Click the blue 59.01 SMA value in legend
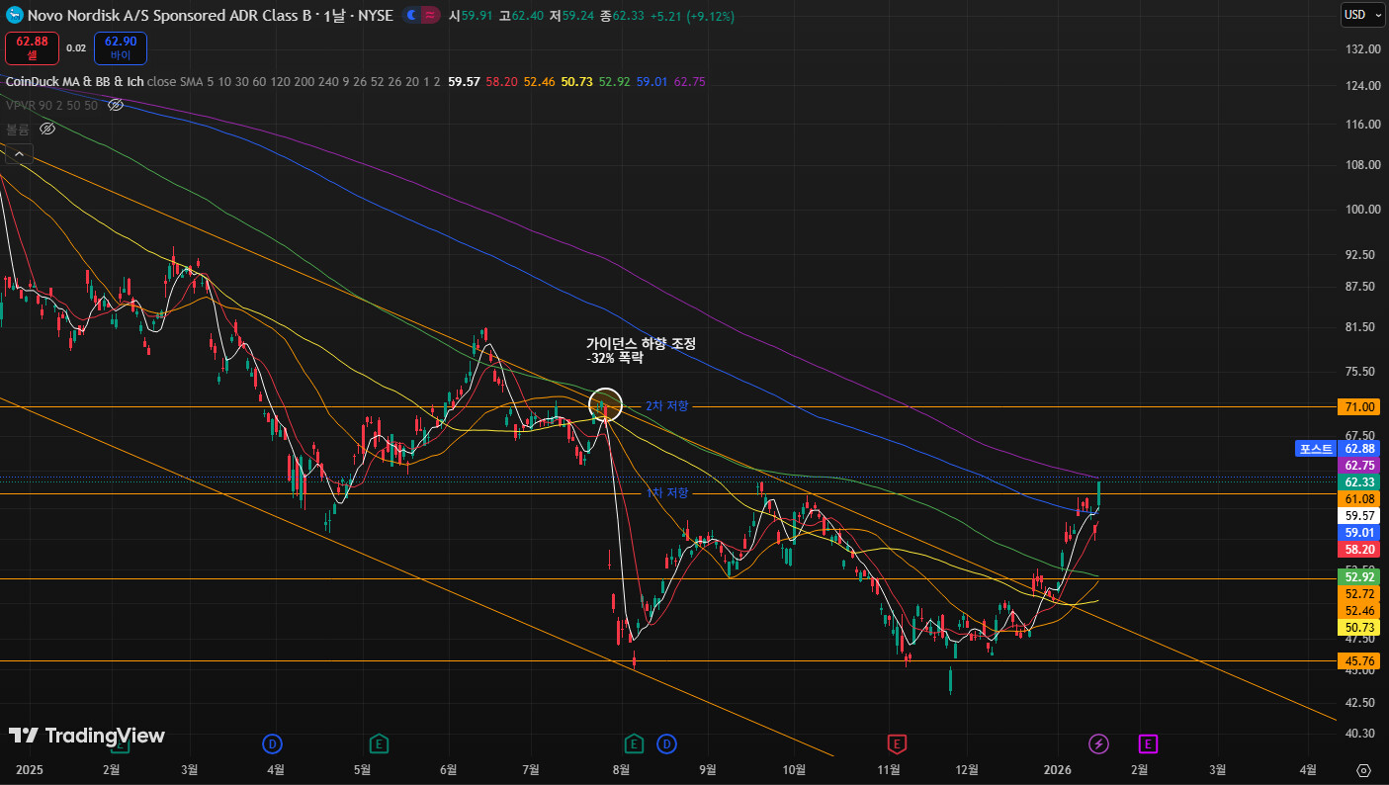The width and height of the screenshot is (1389, 785). (652, 82)
